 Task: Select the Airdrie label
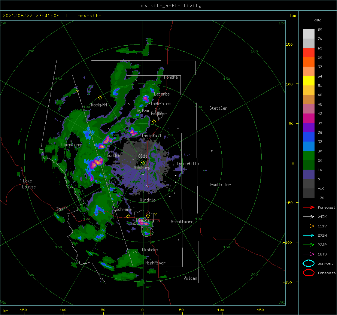148,200
